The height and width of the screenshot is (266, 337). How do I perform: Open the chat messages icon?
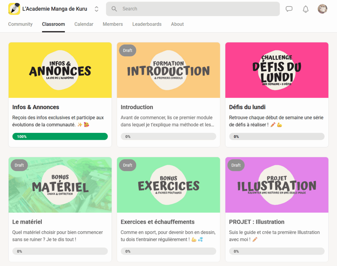(x=289, y=9)
